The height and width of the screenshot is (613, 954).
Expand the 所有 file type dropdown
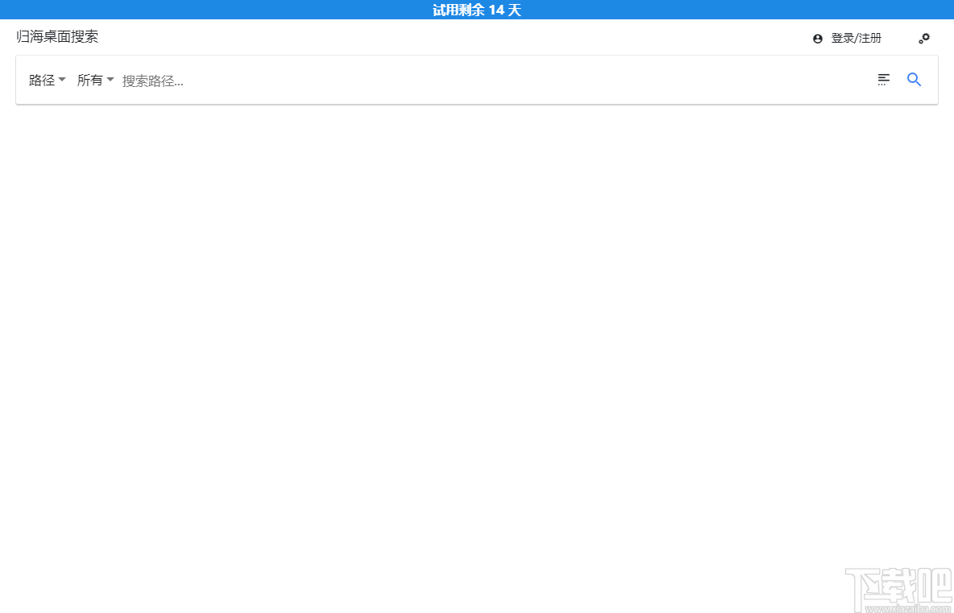pyautogui.click(x=96, y=81)
